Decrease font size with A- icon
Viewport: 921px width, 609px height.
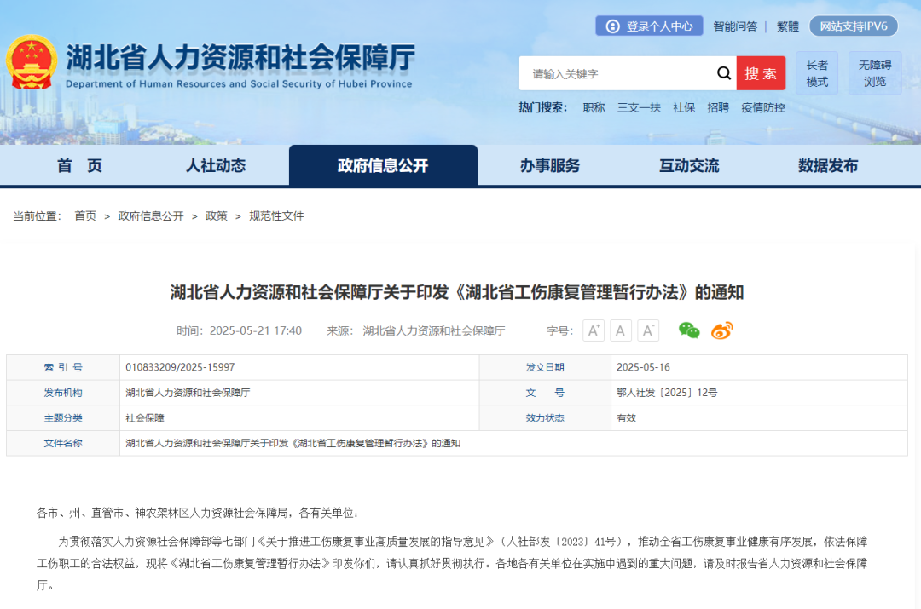pyautogui.click(x=648, y=330)
